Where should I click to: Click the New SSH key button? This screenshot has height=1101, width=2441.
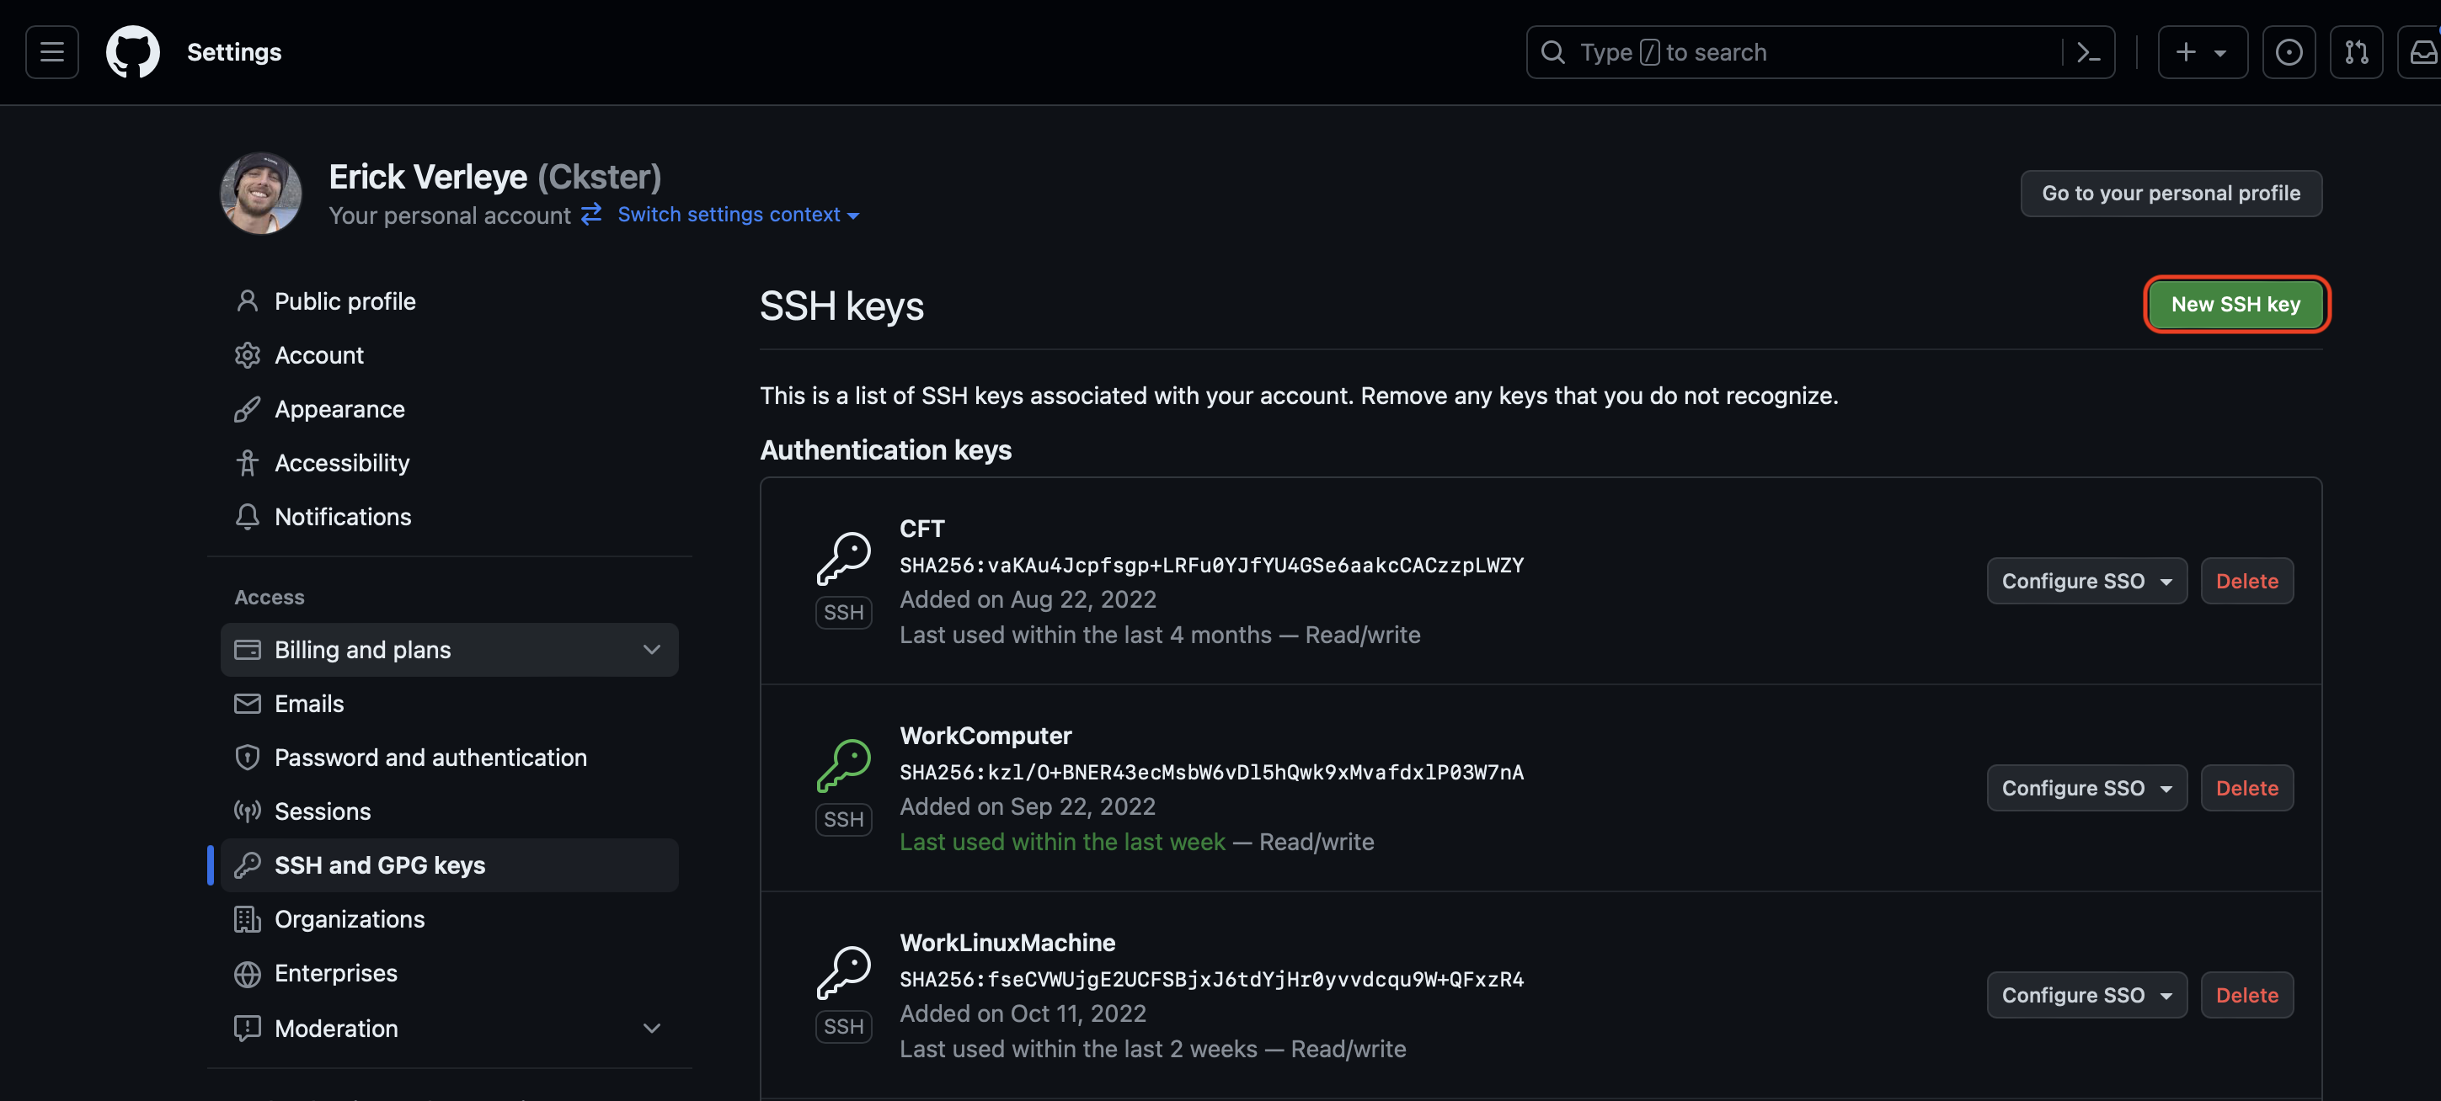coord(2235,304)
